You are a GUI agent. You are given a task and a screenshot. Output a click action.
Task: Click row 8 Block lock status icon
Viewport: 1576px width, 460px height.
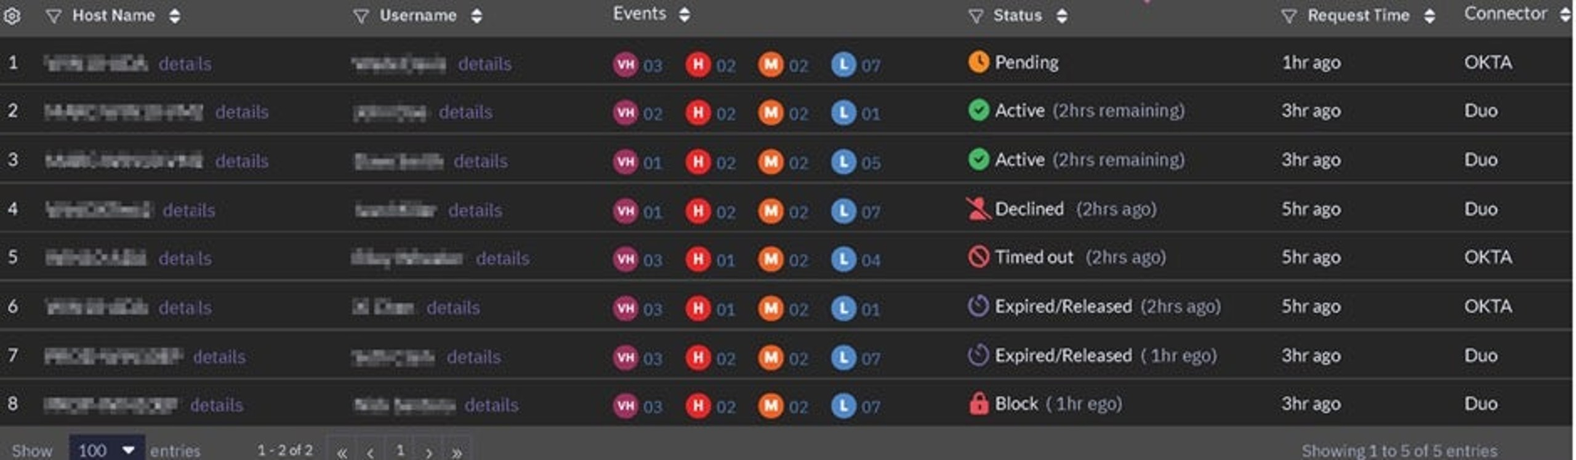[x=978, y=404]
